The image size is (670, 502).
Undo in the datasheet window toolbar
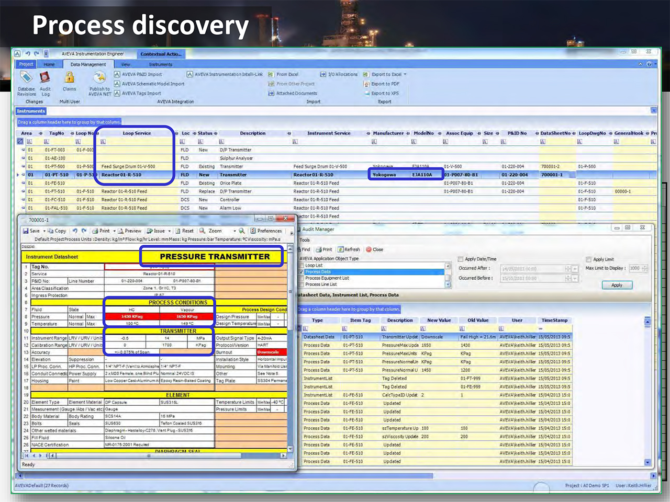75,231
